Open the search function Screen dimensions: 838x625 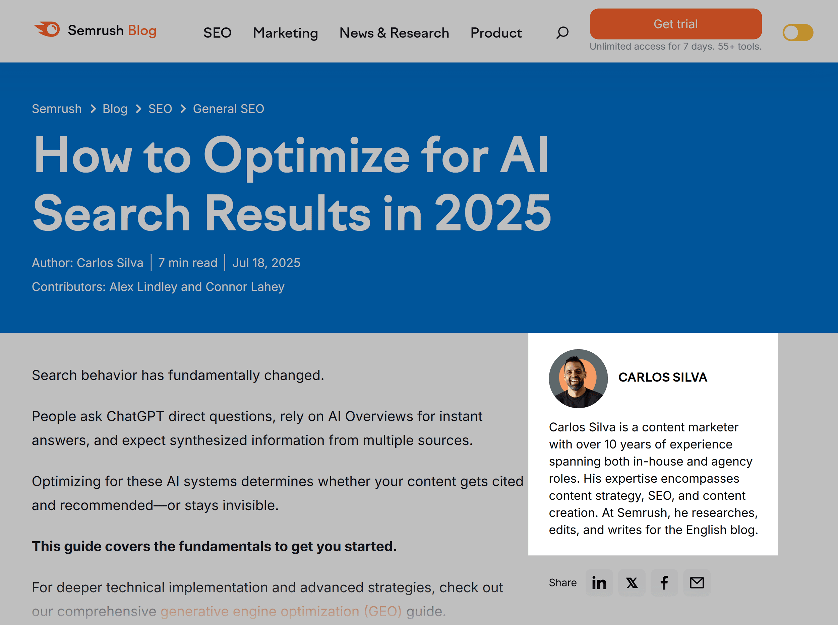coord(562,32)
